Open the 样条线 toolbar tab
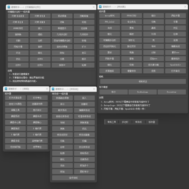This screenshot has height=189, width=189. [x=138, y=122]
